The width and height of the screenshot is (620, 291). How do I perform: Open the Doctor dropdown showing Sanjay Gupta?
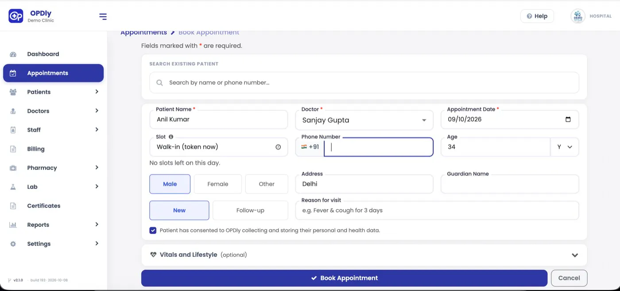coord(364,120)
